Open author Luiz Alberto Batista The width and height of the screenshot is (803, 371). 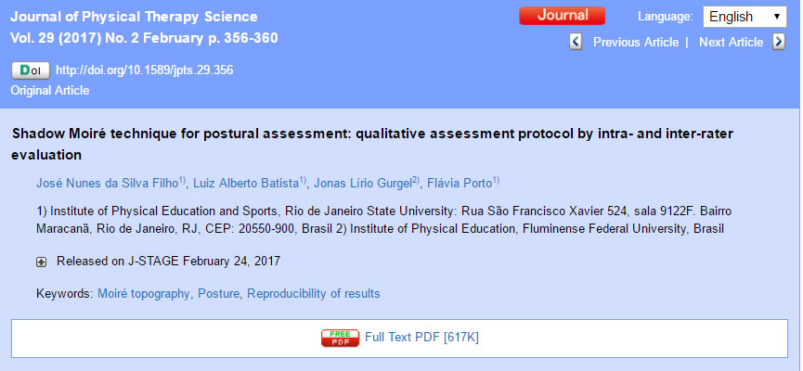pos(246,181)
